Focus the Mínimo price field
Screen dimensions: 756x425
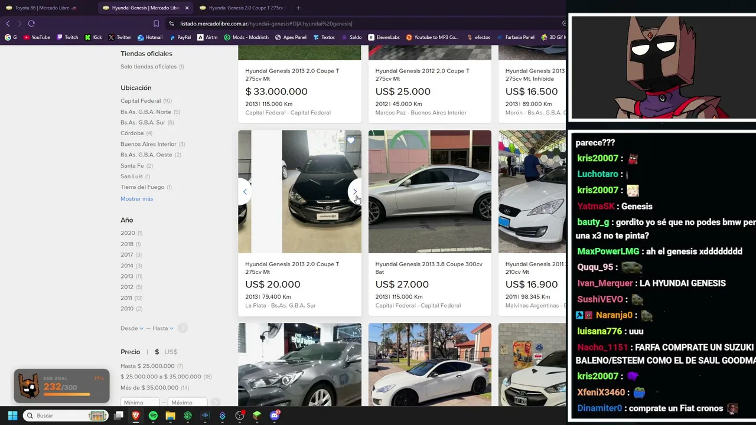(x=139, y=403)
